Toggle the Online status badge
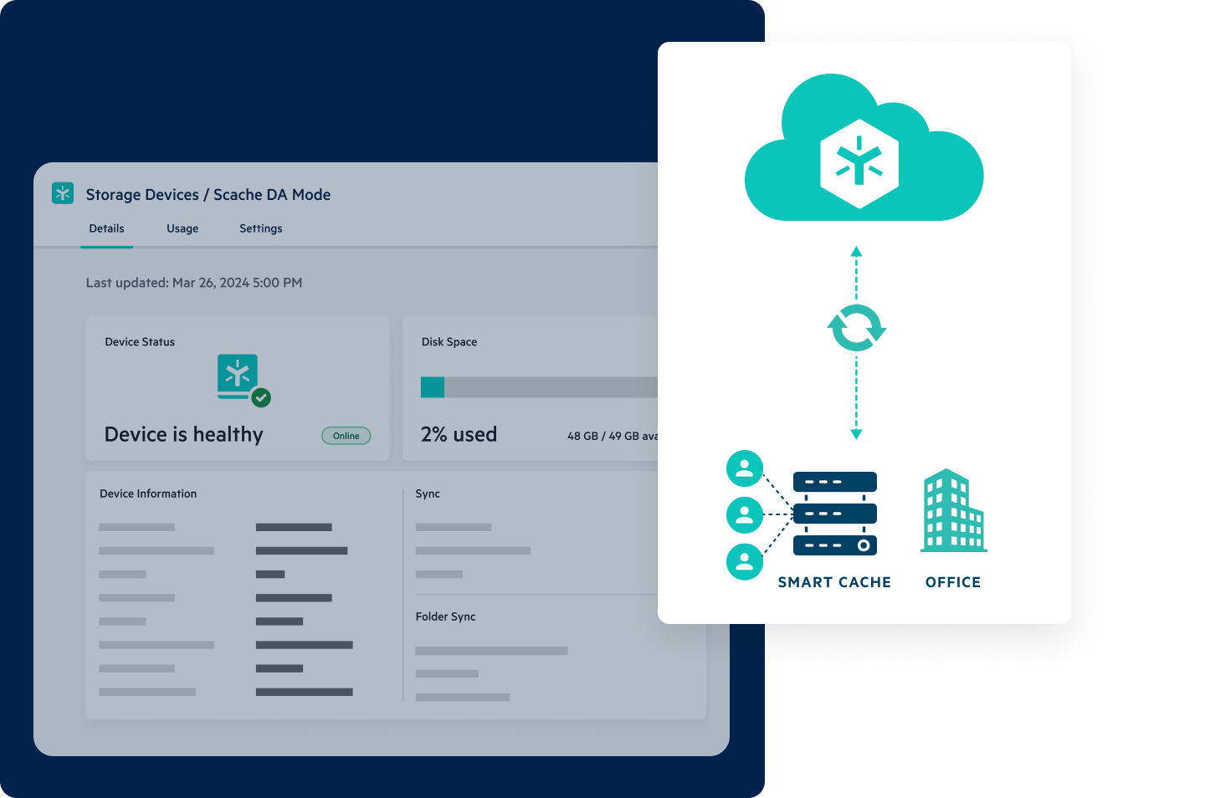This screenshot has height=798, width=1205. pos(346,436)
